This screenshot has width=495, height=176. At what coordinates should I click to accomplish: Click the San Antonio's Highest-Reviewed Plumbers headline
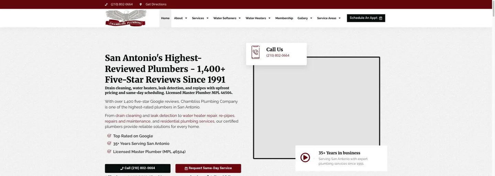(x=165, y=69)
